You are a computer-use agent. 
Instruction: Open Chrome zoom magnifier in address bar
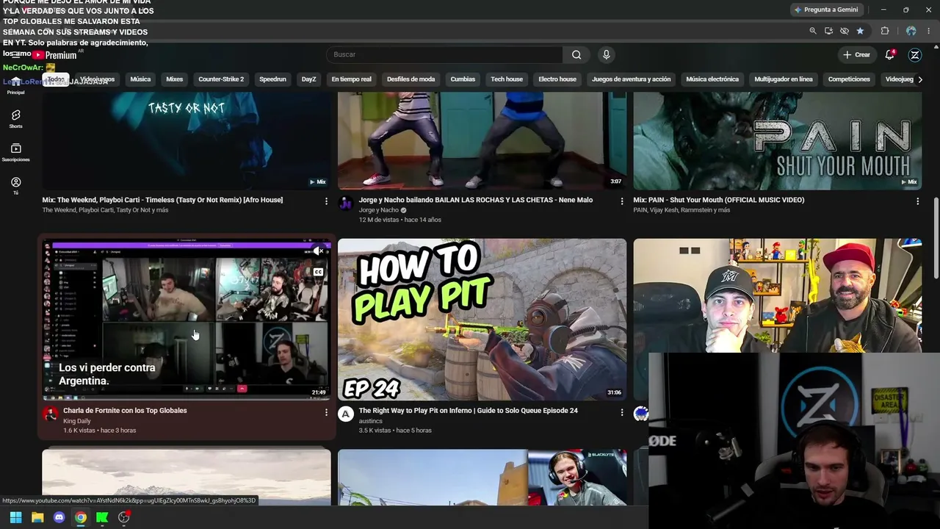coord(813,31)
